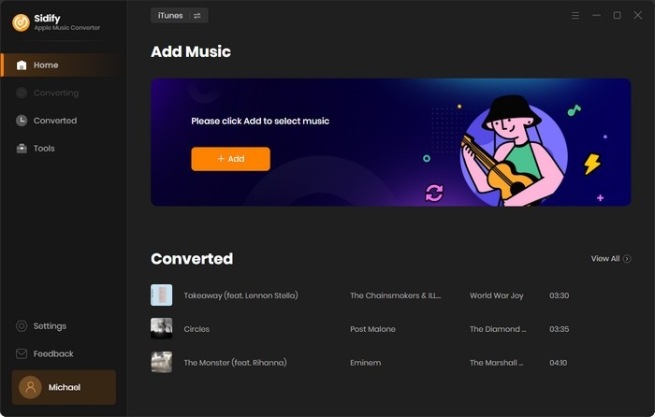Open the Home page via house icon
655x417 pixels.
pyautogui.click(x=22, y=65)
